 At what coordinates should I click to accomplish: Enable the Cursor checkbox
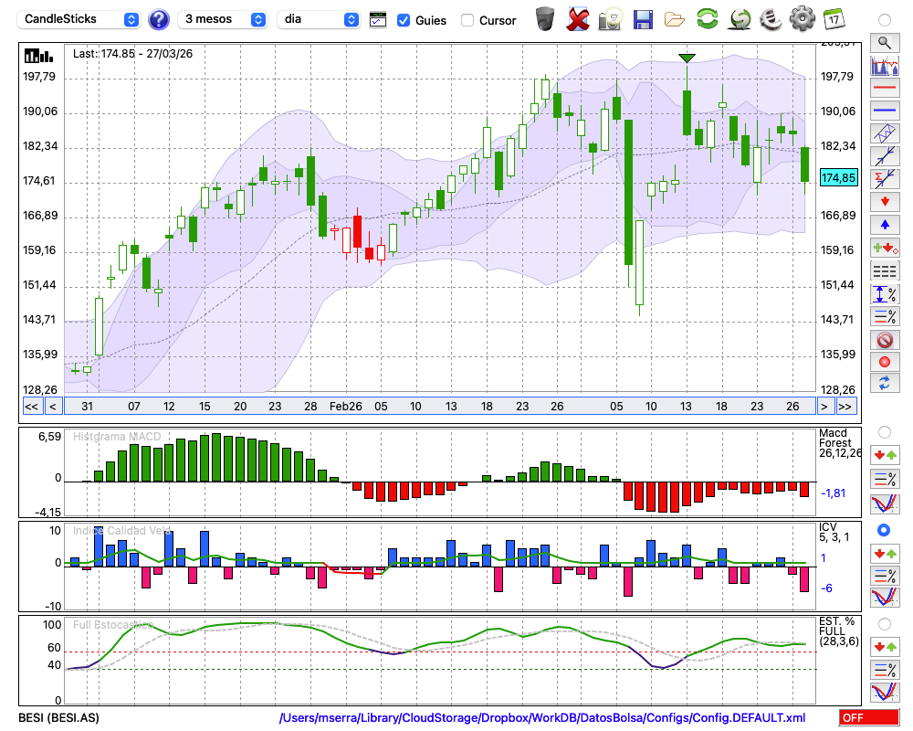(x=467, y=20)
